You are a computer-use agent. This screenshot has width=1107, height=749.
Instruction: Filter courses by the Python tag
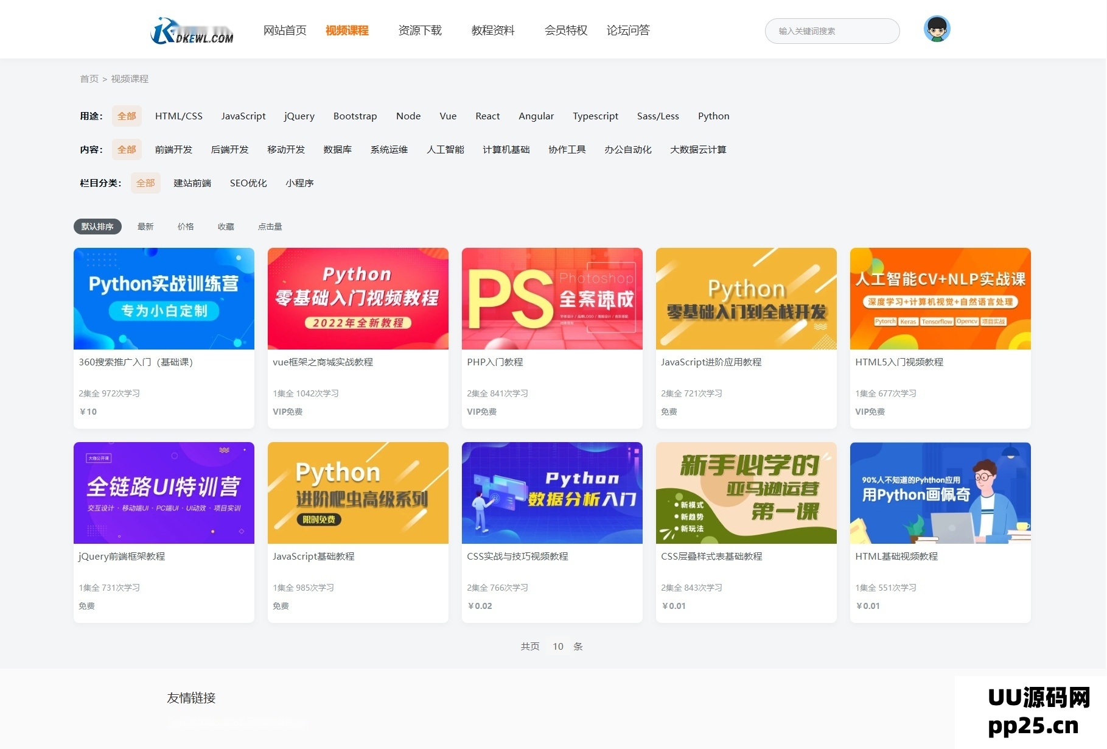click(x=713, y=116)
